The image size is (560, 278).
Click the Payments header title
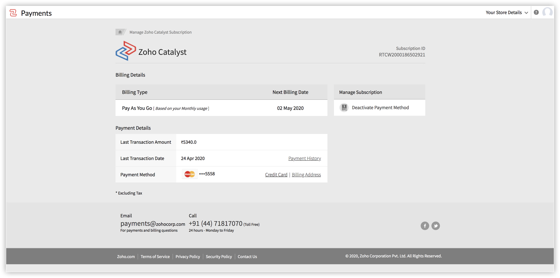[36, 13]
